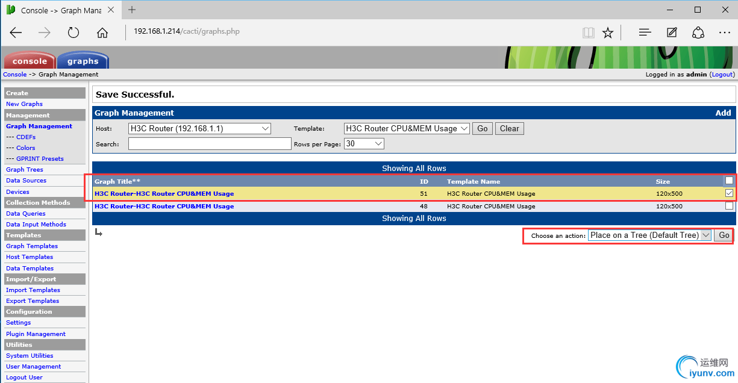This screenshot has height=383, width=738.
Task: Sort by the ID column header
Action: 424,181
